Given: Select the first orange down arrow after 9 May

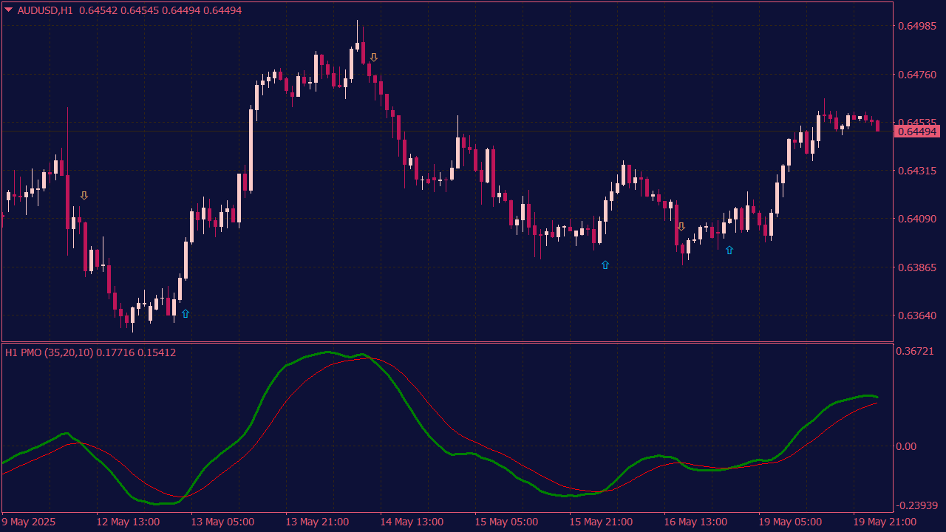Looking at the screenshot, I should coord(84,196).
